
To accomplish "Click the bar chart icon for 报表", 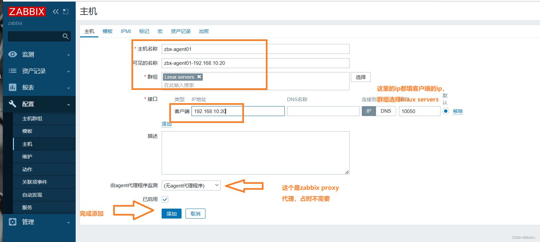I will 13,87.
